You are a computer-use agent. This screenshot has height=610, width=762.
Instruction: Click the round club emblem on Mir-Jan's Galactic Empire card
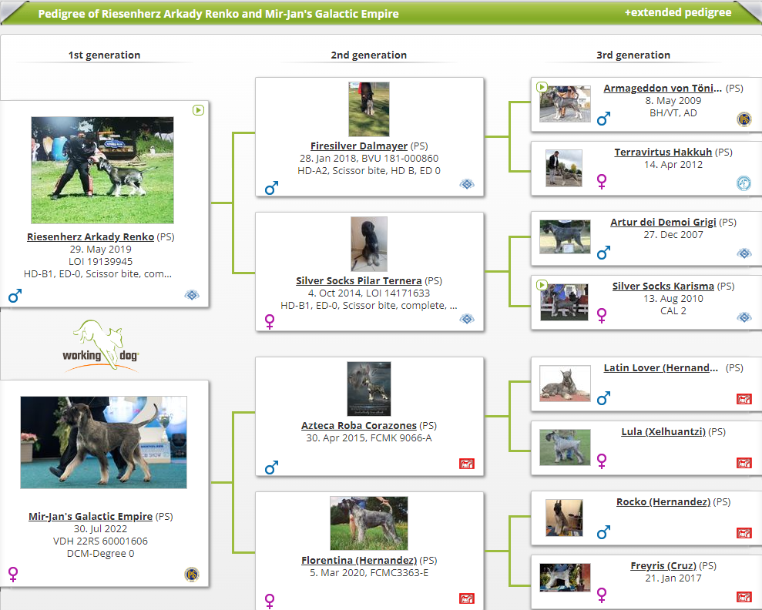click(x=192, y=574)
